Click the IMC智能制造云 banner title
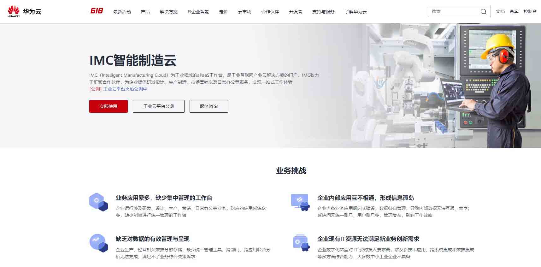This screenshot has height=267, width=541. [133, 60]
